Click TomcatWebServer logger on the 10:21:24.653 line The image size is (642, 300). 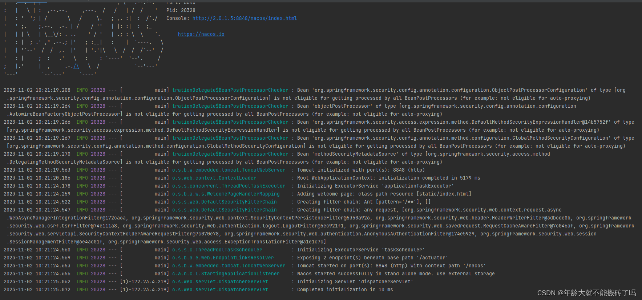[x=229, y=266]
